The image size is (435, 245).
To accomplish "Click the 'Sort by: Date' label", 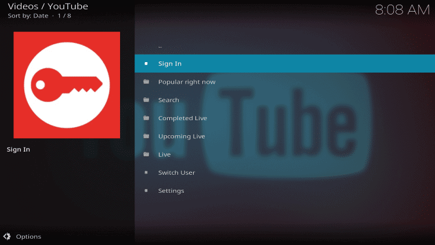I will (x=28, y=16).
